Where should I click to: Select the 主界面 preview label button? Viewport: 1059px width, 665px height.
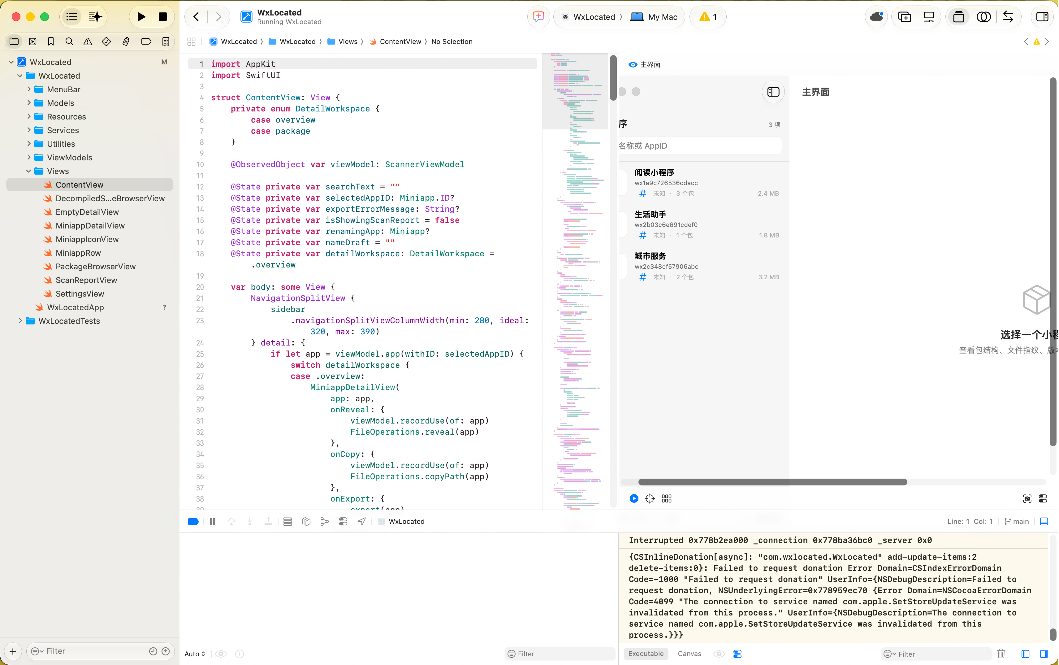pyautogui.click(x=644, y=65)
